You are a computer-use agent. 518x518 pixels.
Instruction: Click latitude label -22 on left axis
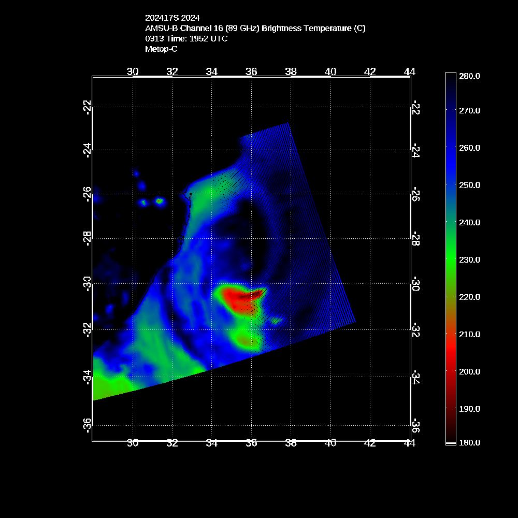(x=87, y=107)
